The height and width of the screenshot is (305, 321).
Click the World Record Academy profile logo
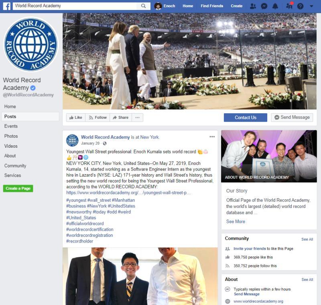[x=31, y=44]
